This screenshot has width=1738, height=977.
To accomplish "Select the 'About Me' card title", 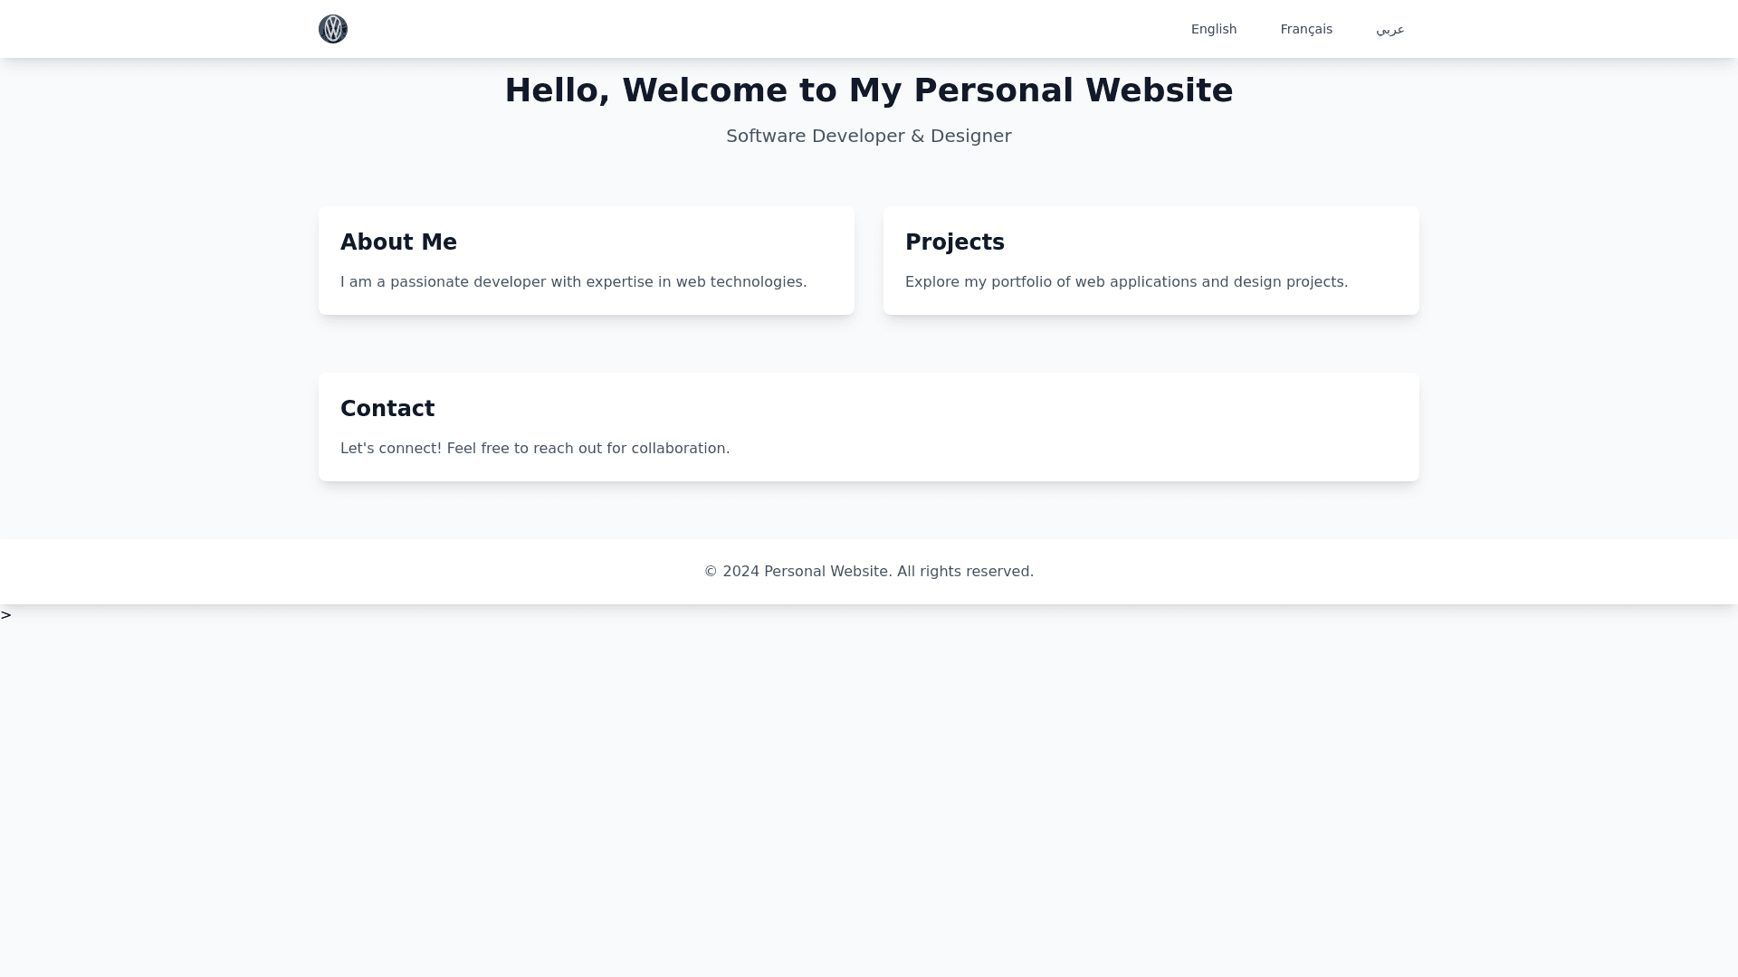I will [x=398, y=242].
